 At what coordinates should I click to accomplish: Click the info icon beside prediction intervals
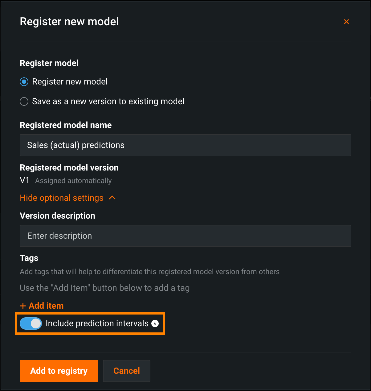155,323
